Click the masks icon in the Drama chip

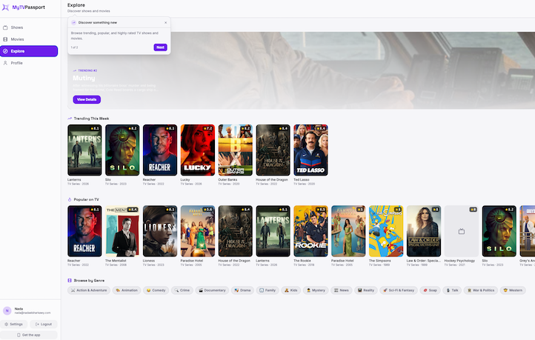236,290
